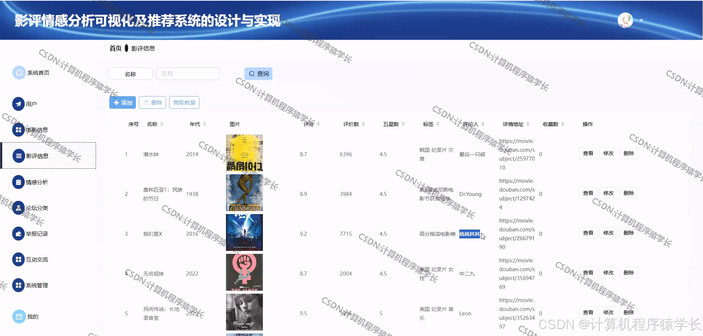Sort table by 名称 column

click(162, 124)
